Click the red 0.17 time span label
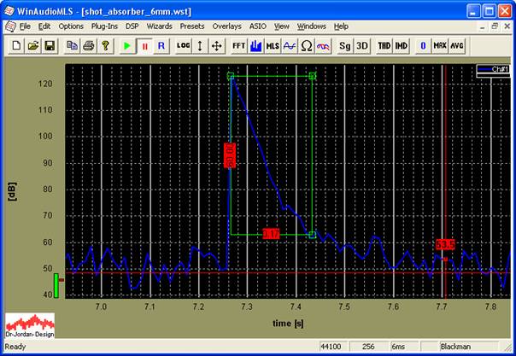Image resolution: width=516 pixels, height=356 pixels. pos(271,234)
